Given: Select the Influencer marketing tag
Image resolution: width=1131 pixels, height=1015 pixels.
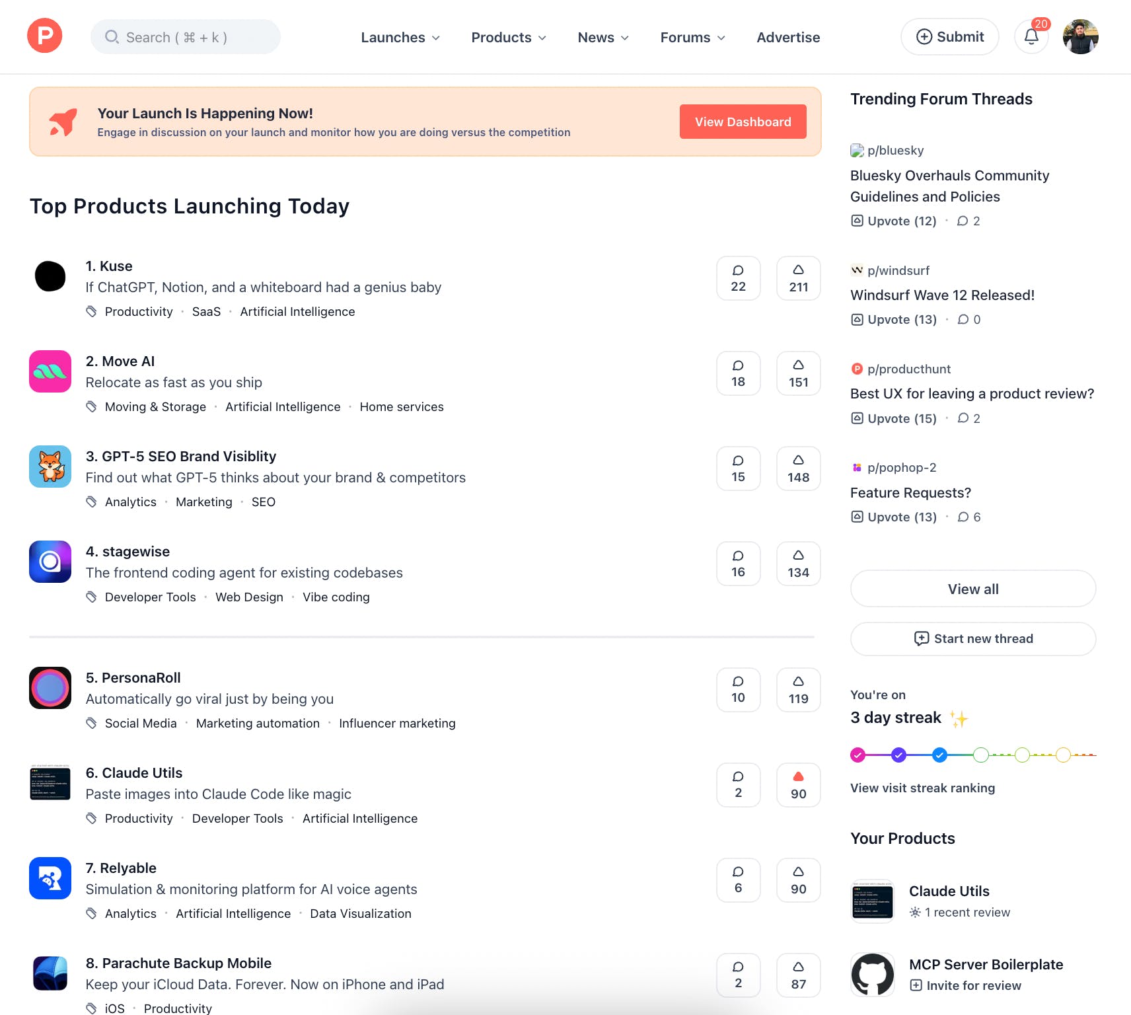Looking at the screenshot, I should coord(397,723).
